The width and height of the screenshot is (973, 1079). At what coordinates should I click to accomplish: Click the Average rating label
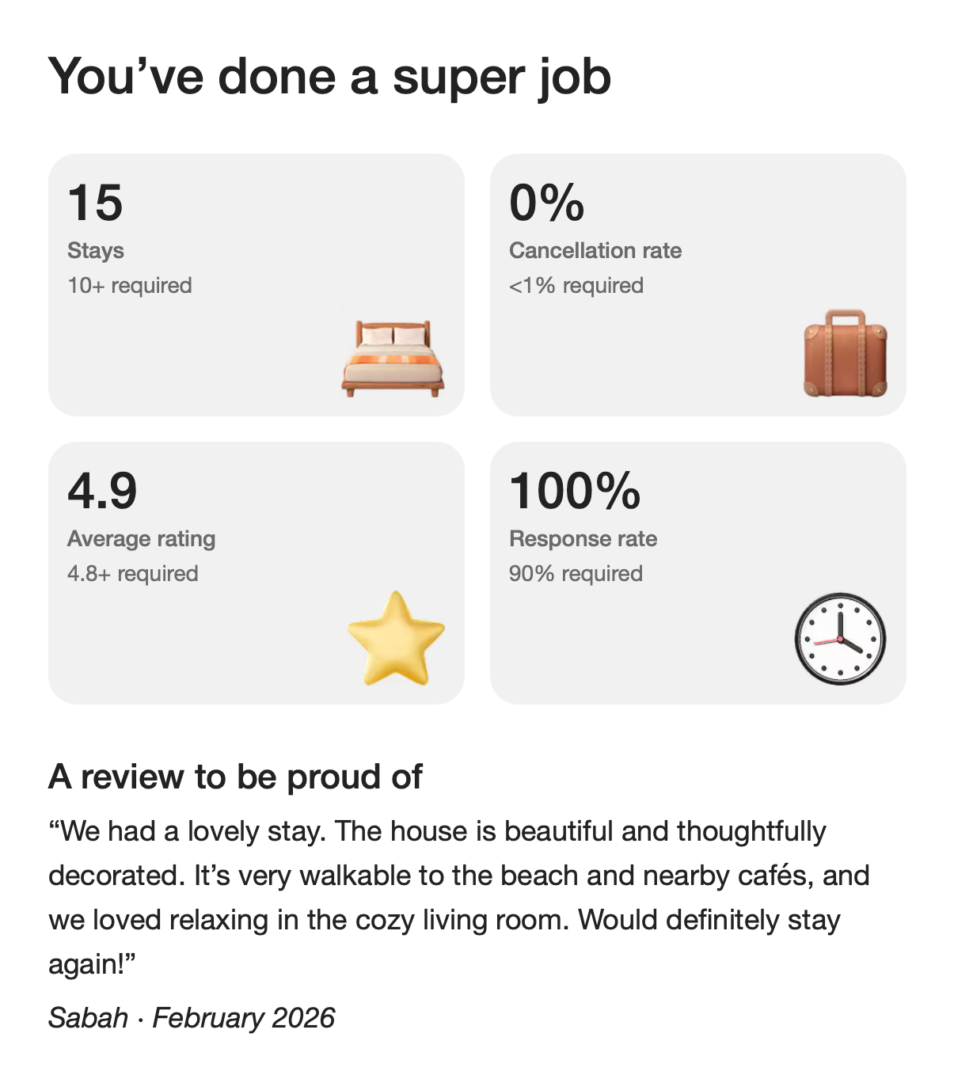coord(142,539)
